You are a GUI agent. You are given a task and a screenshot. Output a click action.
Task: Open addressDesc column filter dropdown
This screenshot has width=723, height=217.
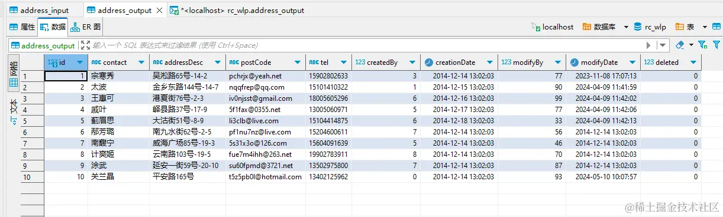pyautogui.click(x=218, y=63)
